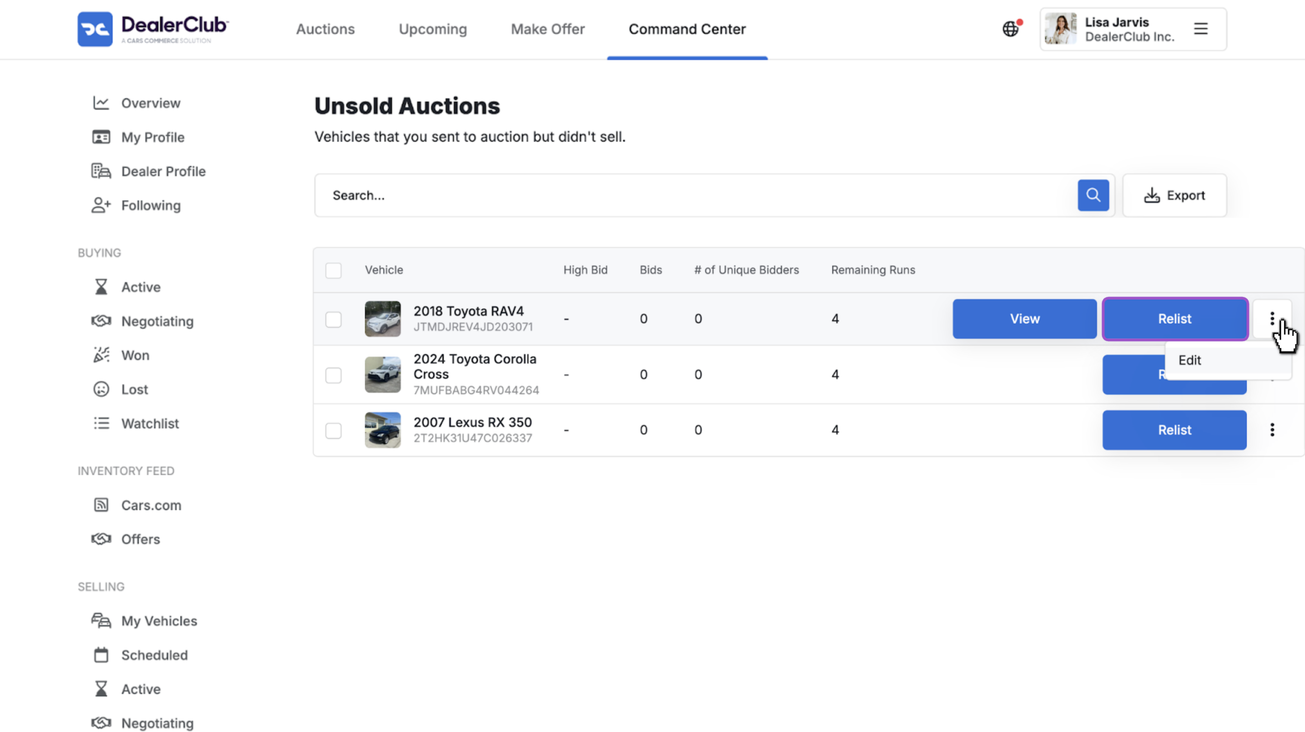Image resolution: width=1305 pixels, height=732 pixels.
Task: Toggle the three-dot menu for Toyota RAV4
Action: point(1272,319)
